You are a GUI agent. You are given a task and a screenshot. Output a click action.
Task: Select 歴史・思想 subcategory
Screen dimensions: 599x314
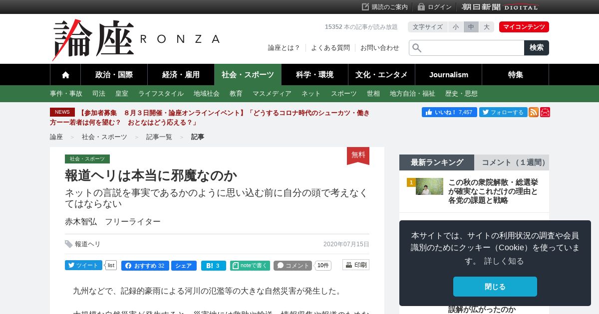(461, 94)
